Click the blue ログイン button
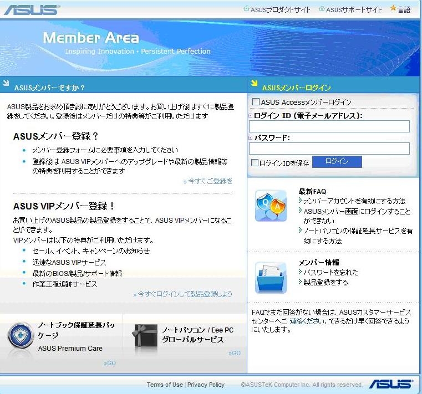This screenshot has height=394, width=422. (x=337, y=162)
